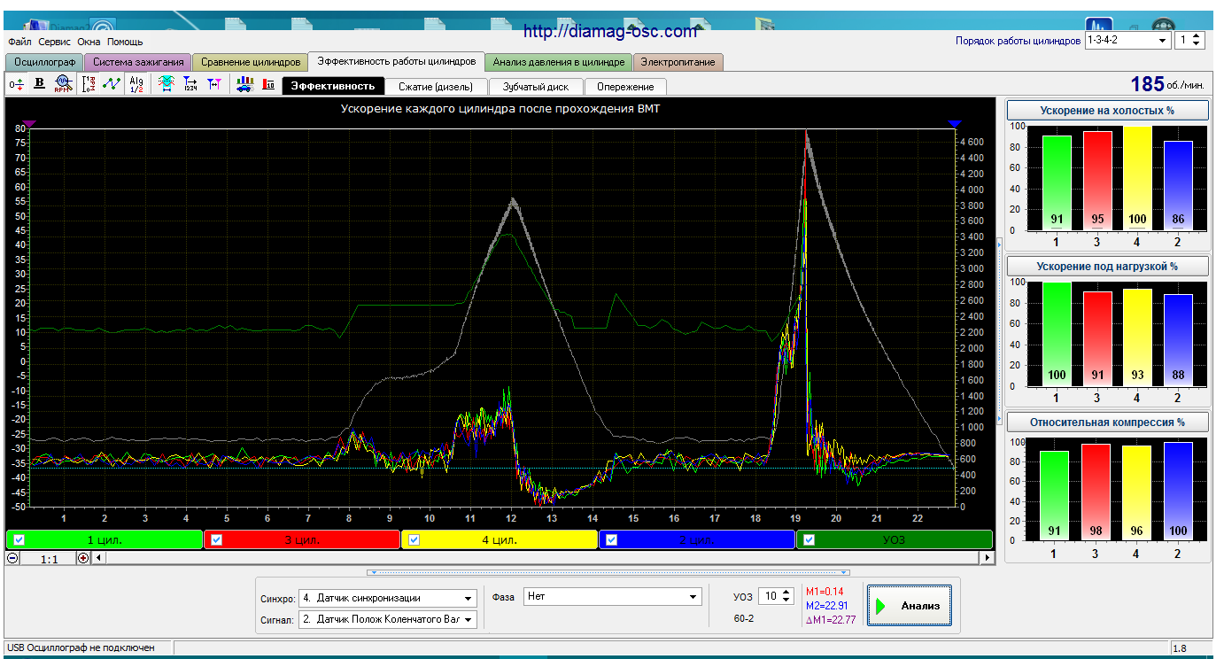Open the Фаза dropdown
Viewport: 1224px width, 659px height.
point(613,597)
